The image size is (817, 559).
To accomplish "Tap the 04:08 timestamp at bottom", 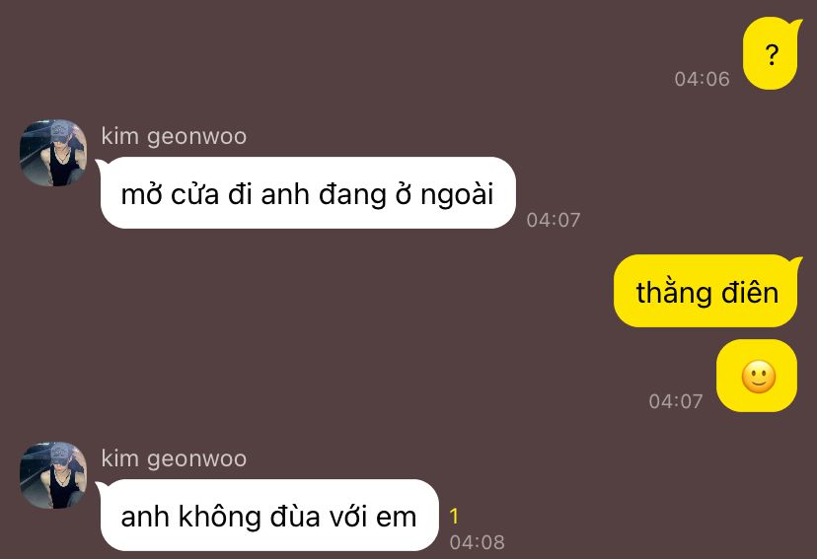I will pyautogui.click(x=478, y=542).
